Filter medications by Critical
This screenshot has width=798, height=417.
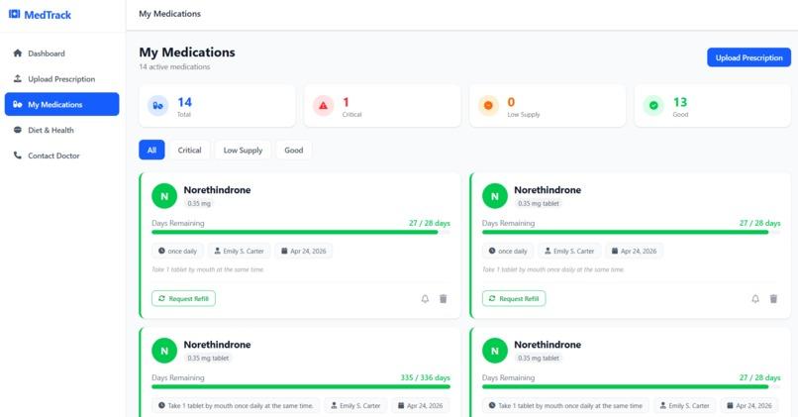(x=189, y=150)
